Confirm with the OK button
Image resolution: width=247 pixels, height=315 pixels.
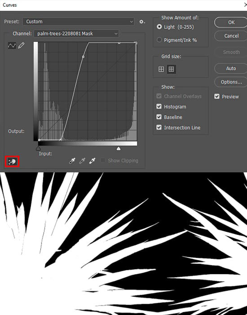pos(231,22)
